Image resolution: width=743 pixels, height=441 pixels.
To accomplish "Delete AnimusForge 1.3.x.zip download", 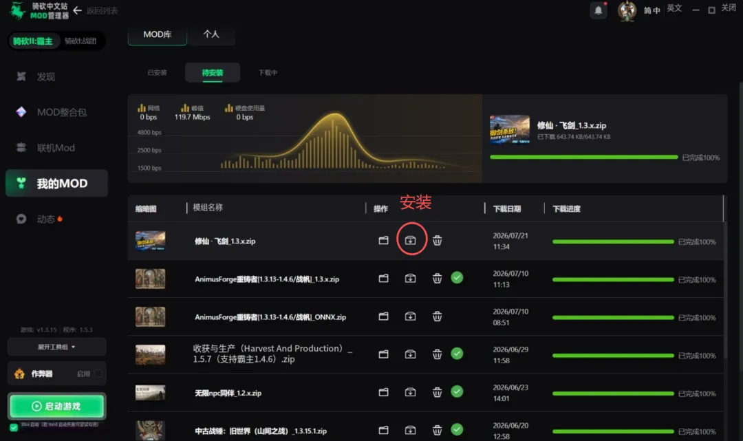I will coord(437,278).
